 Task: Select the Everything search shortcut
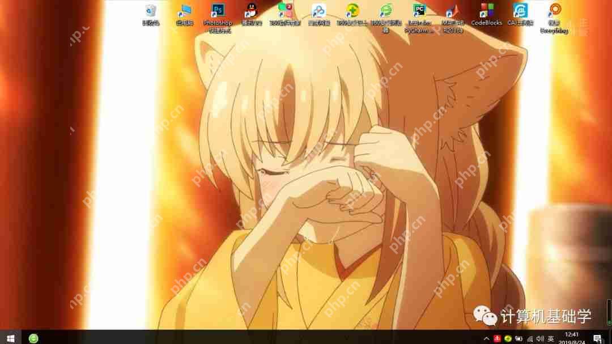pos(554,11)
